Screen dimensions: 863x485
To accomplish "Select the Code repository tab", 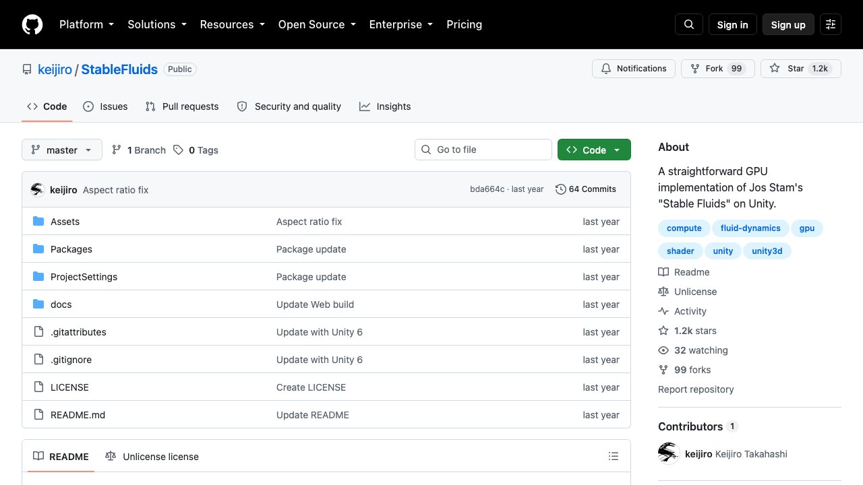I will tap(47, 106).
